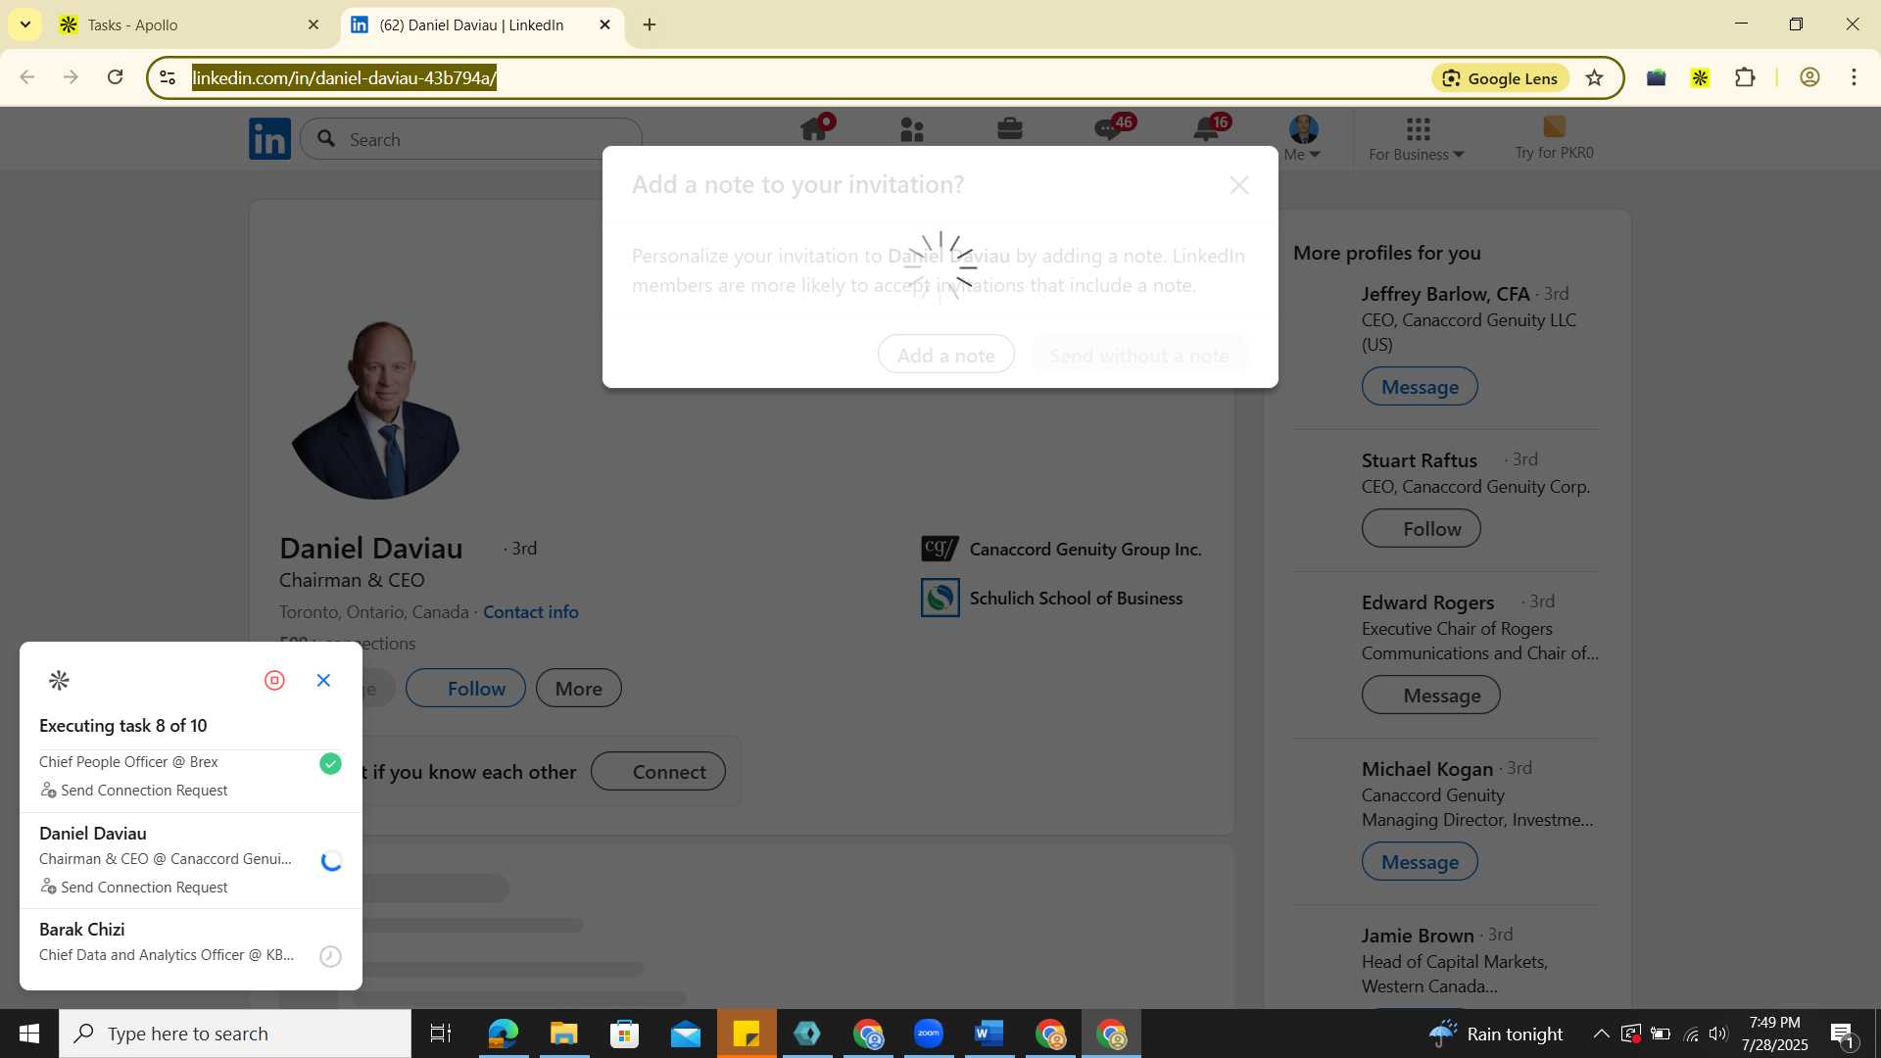Show hidden system tray icons
This screenshot has width=1881, height=1058.
tap(1600, 1034)
